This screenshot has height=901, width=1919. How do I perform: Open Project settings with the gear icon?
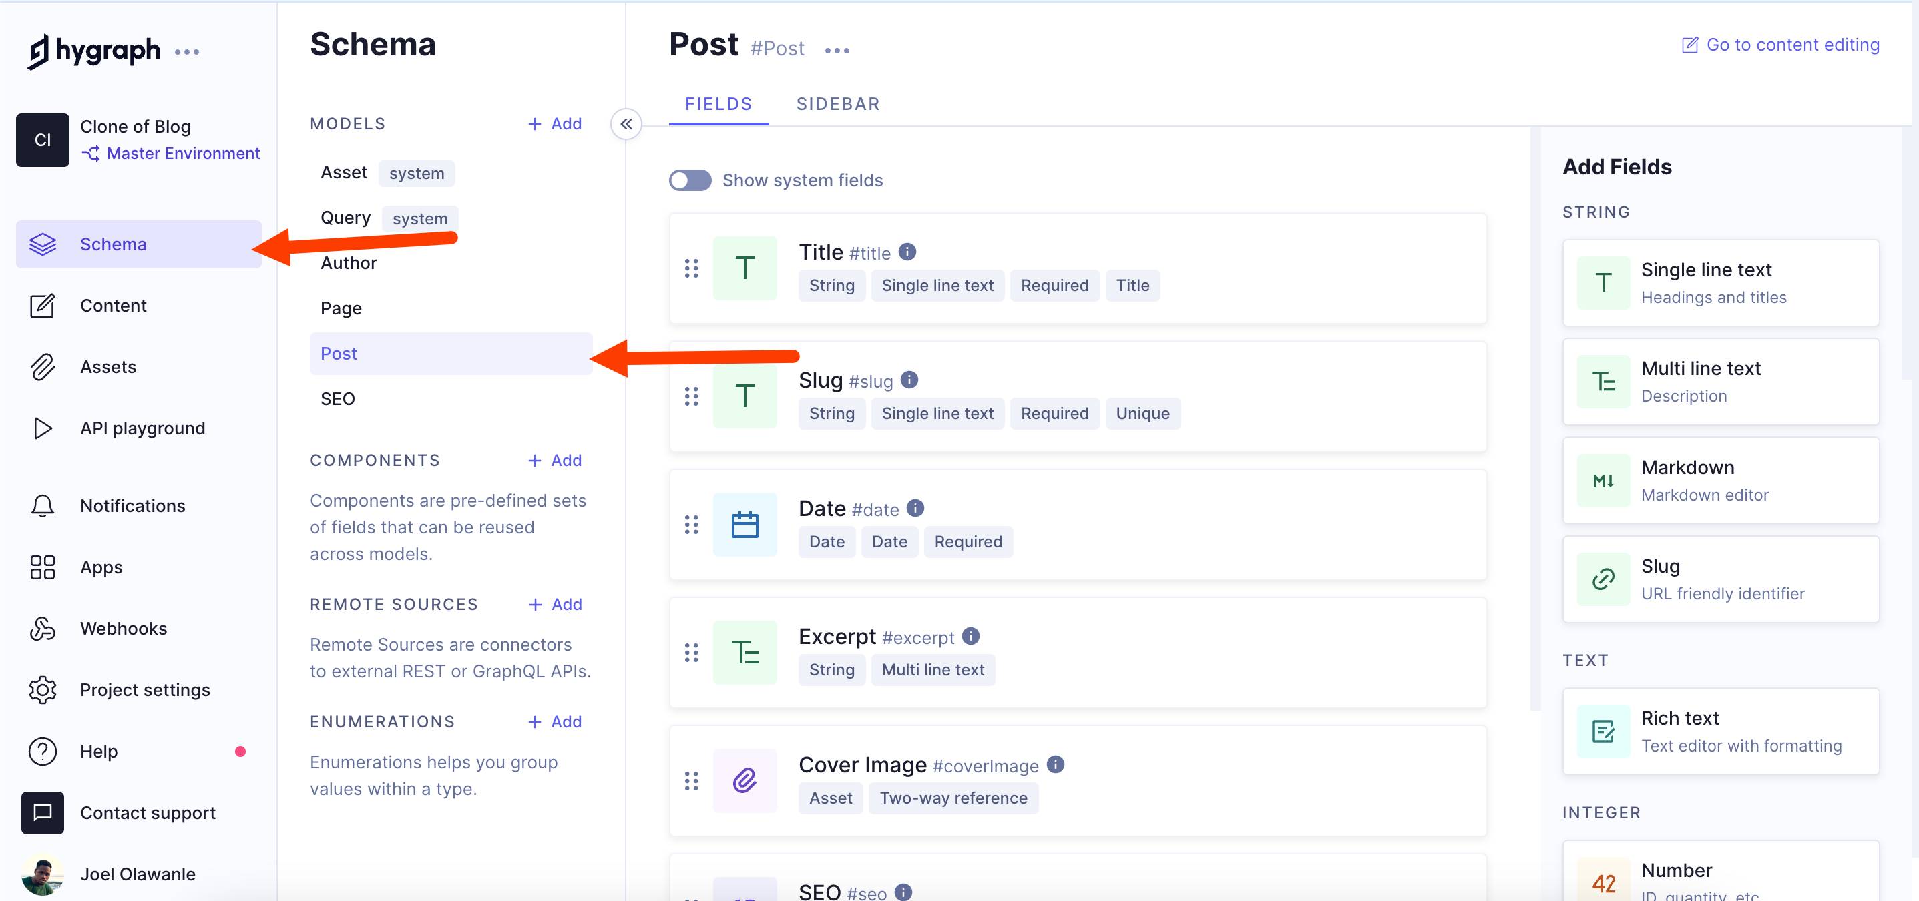point(43,689)
